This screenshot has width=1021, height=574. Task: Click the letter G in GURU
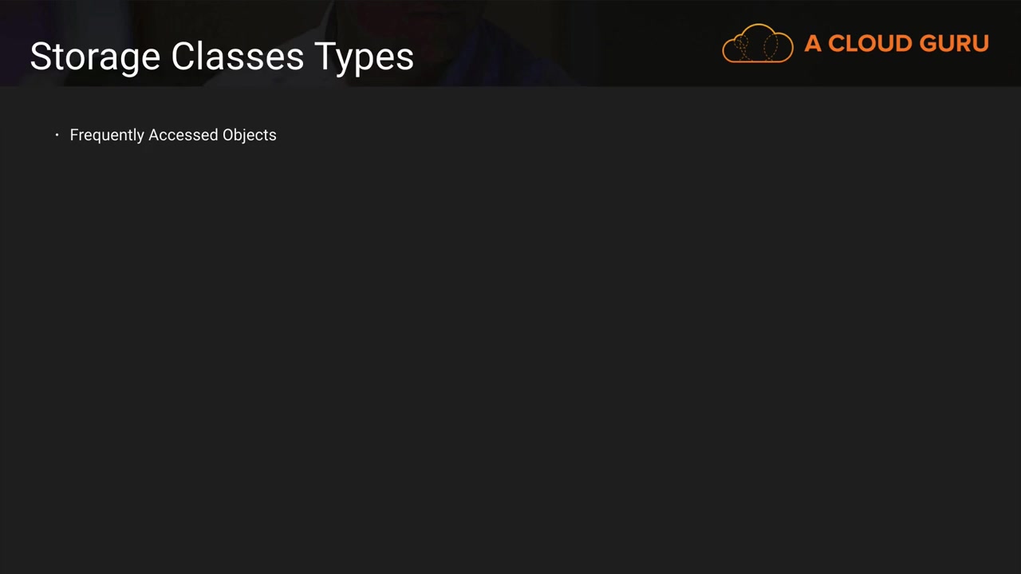coord(928,44)
